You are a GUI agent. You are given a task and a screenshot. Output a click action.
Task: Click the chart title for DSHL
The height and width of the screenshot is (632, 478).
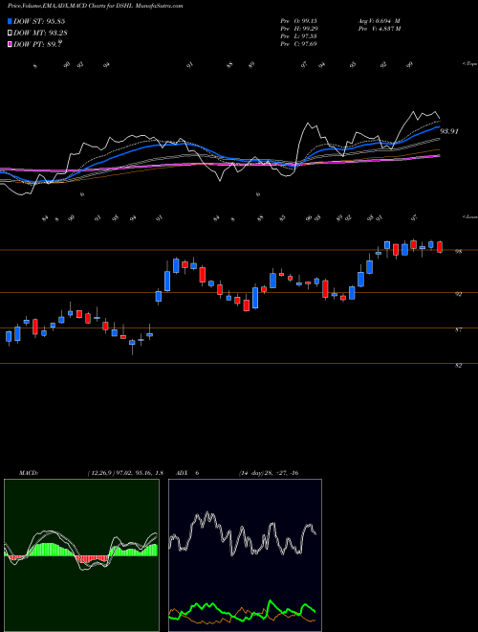pyautogui.click(x=96, y=6)
